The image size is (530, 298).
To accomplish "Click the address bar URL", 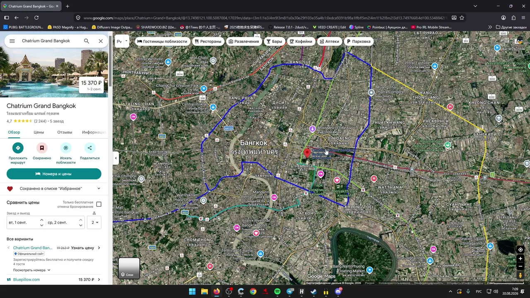I will pos(265,18).
